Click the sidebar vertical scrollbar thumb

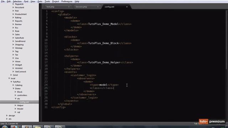click(40, 83)
